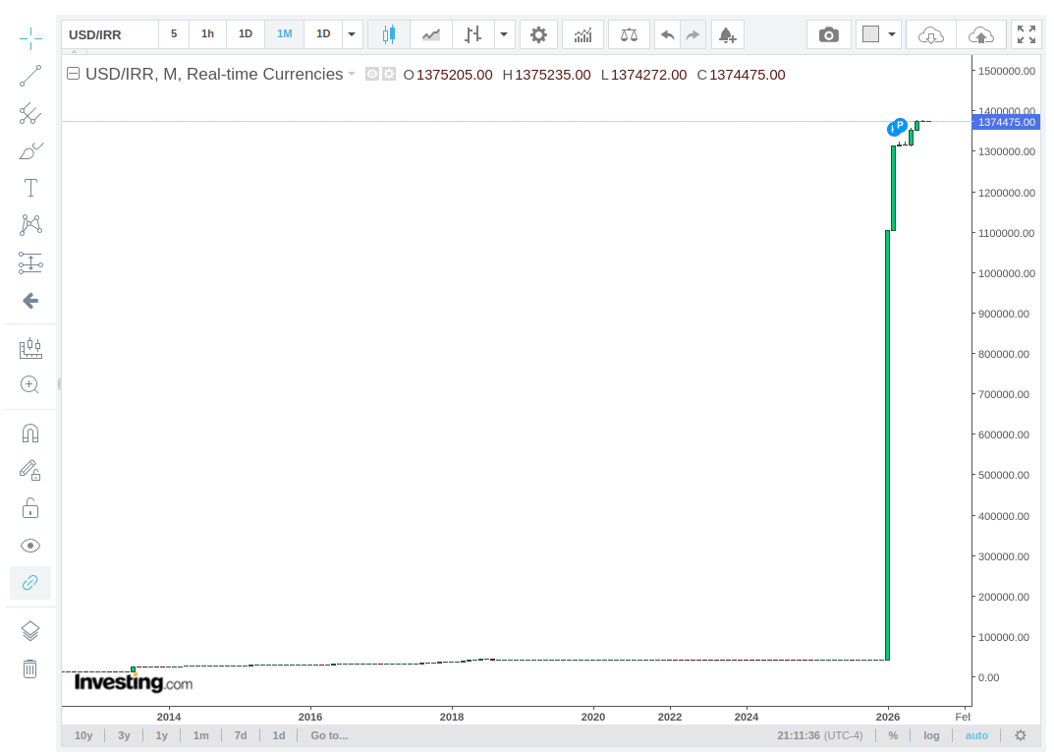This screenshot has width=1054, height=754.
Task: Create an alert with the bell icon
Action: click(727, 34)
